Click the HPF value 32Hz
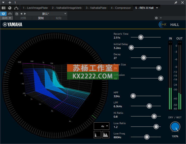This screenshot has height=144, width=186. tap(117, 96)
